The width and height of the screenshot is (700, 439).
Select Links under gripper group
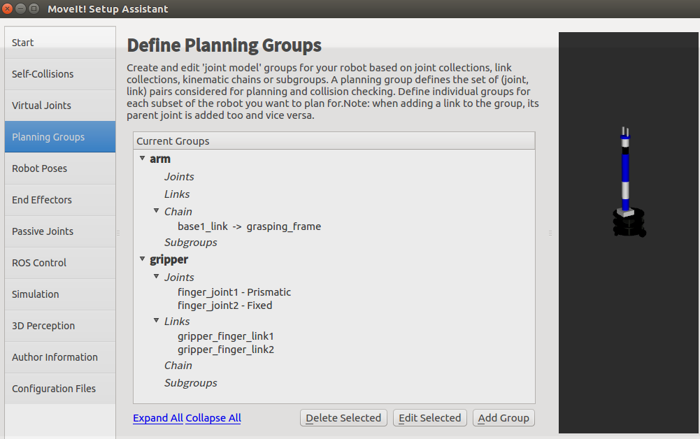[177, 322]
